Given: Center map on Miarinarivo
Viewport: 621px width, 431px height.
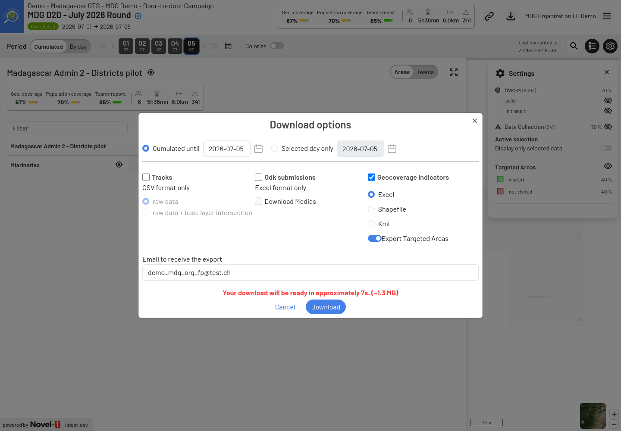Looking at the screenshot, I should click(119, 165).
